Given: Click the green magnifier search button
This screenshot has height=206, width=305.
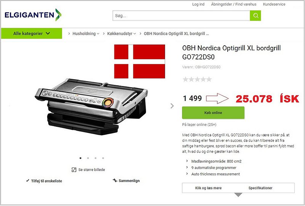Looking at the screenshot, I should click(x=255, y=16).
